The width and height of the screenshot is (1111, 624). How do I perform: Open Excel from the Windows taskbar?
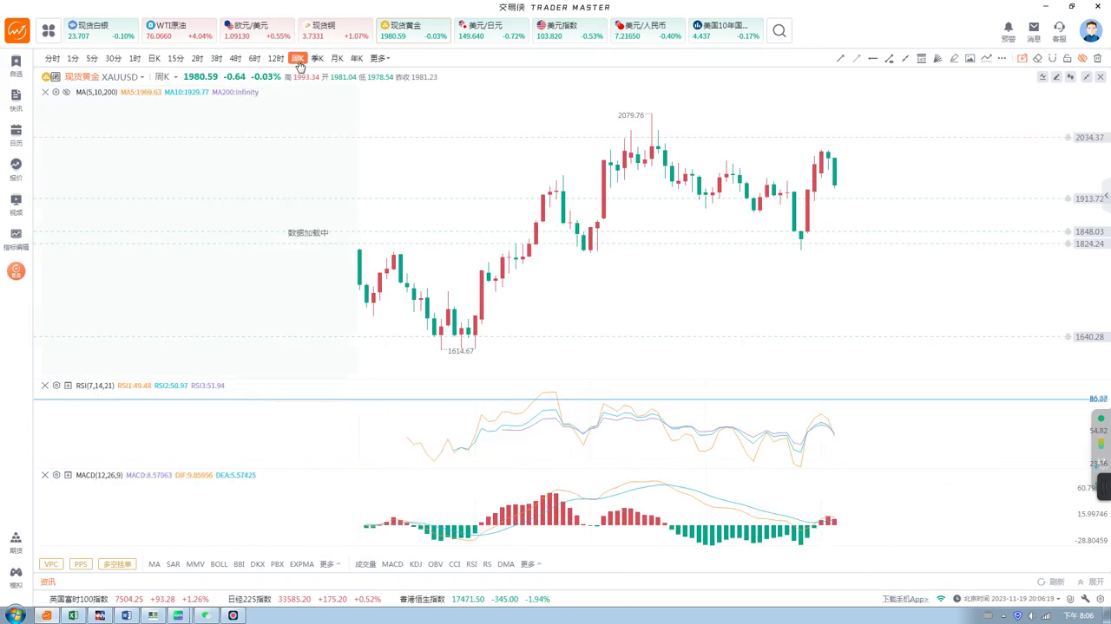73,615
